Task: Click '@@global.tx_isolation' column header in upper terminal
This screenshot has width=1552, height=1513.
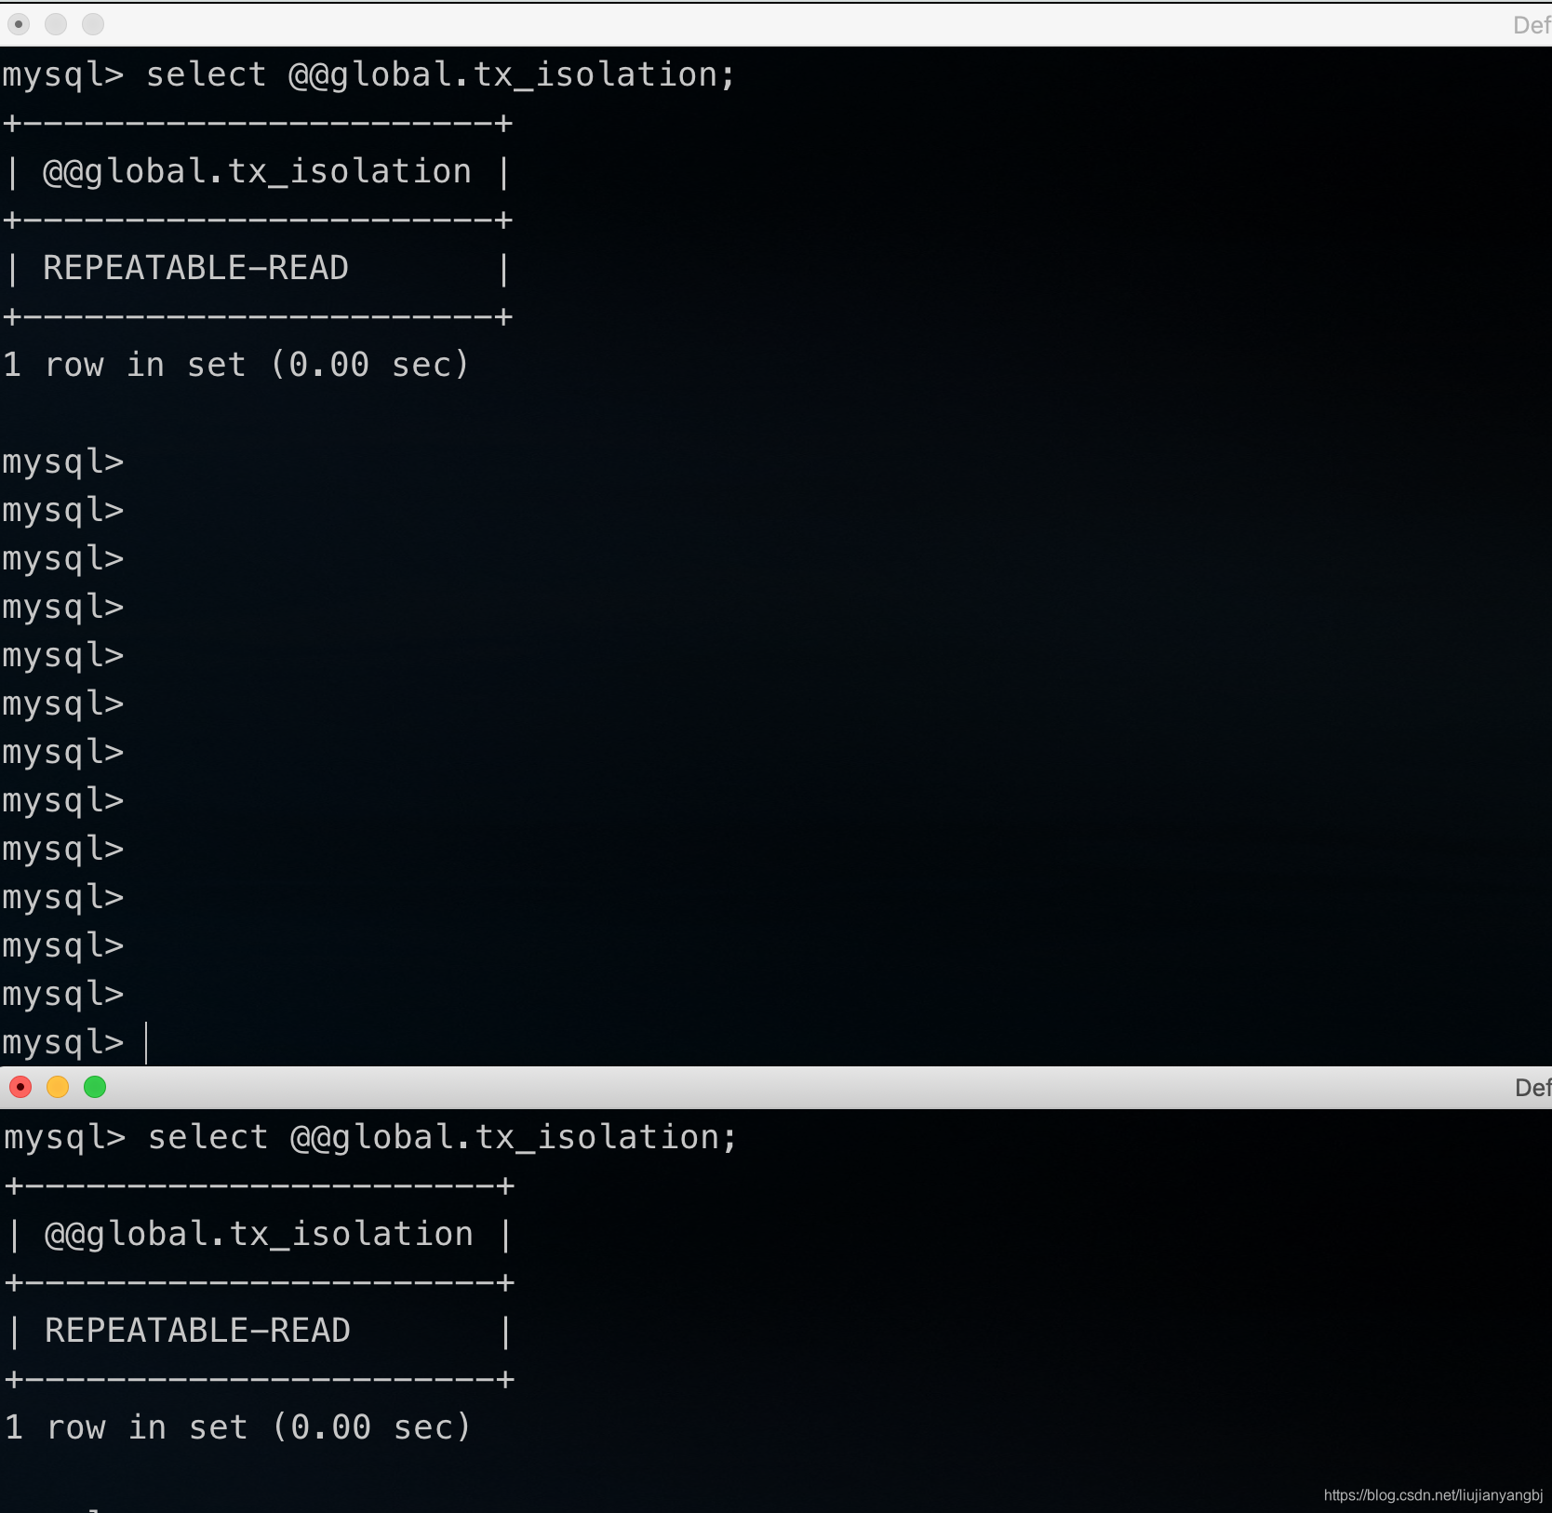Action: coord(257,172)
